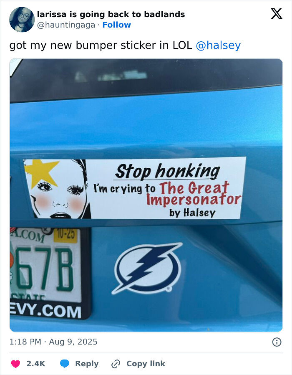The height and width of the screenshot is (375, 292).
Task: Like the tweet with the heart icon
Action: (x=16, y=364)
